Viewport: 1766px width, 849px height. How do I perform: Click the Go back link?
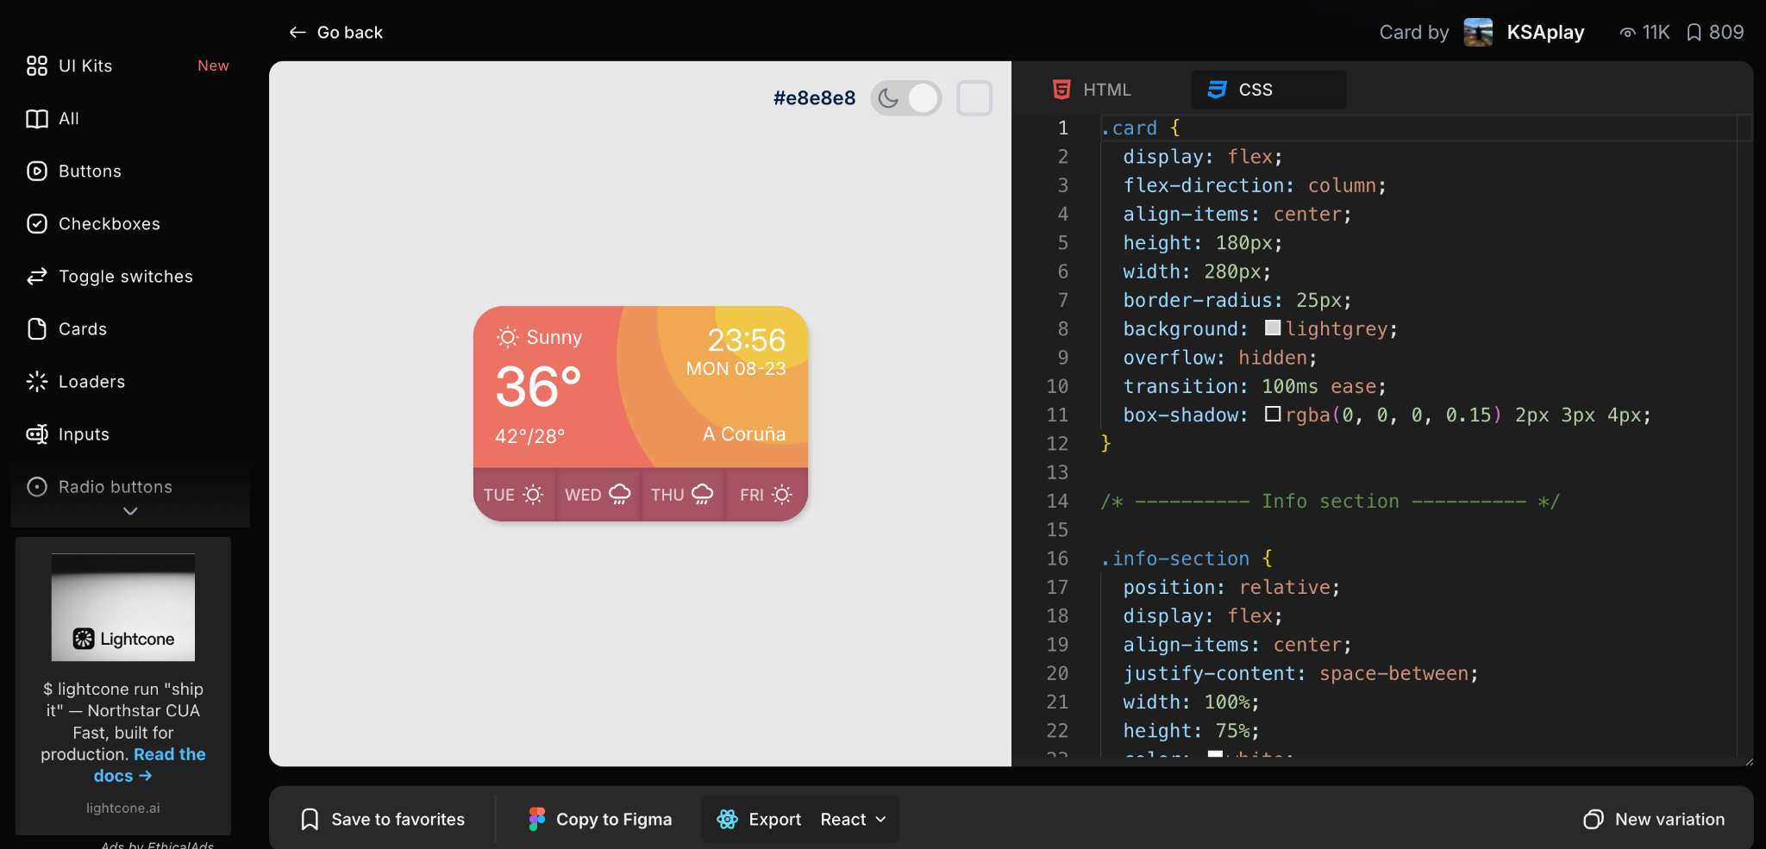[x=335, y=33]
